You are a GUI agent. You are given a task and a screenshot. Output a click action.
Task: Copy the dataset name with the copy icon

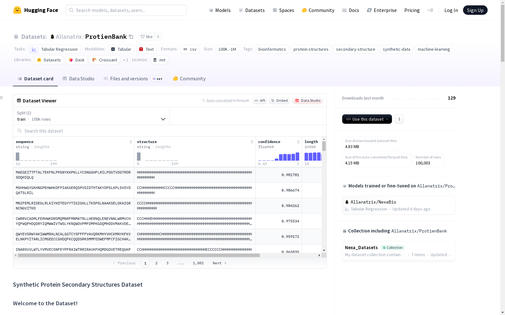(131, 37)
